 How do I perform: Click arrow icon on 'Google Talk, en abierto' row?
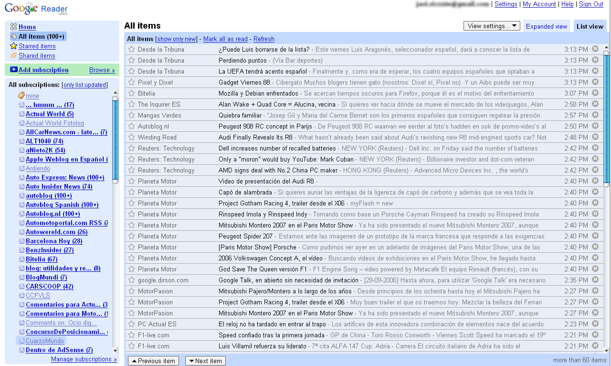coord(595,280)
